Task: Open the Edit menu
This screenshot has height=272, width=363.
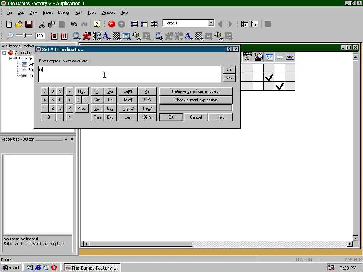Action: point(21,12)
